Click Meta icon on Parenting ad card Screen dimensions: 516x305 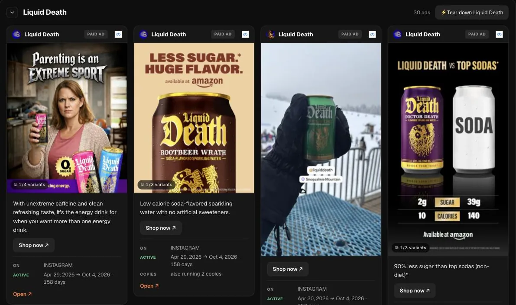(118, 34)
